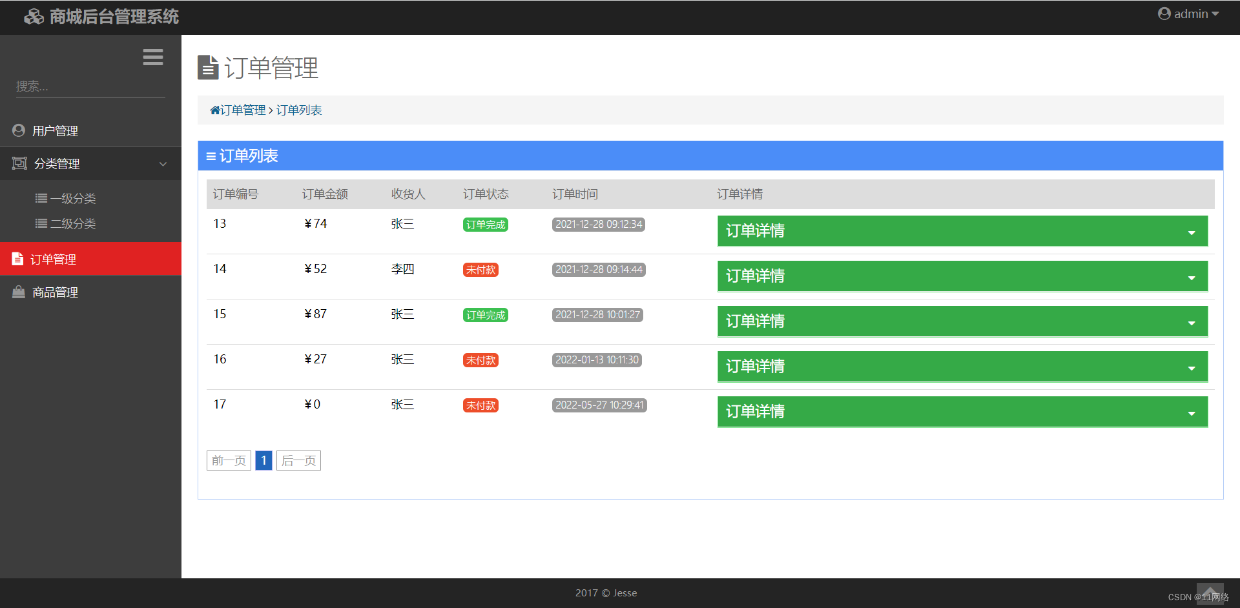1240x608 pixels.
Task: Click timestamp 2022-05-27 10:29:41
Action: 599,405
